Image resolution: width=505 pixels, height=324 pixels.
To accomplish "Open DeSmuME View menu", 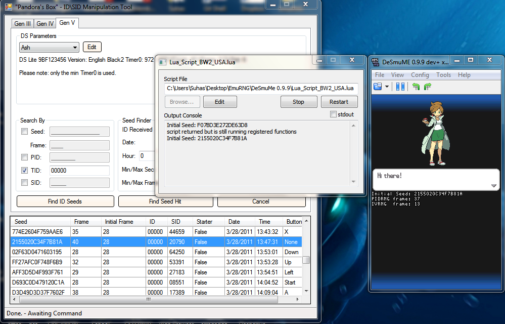I will click(397, 75).
